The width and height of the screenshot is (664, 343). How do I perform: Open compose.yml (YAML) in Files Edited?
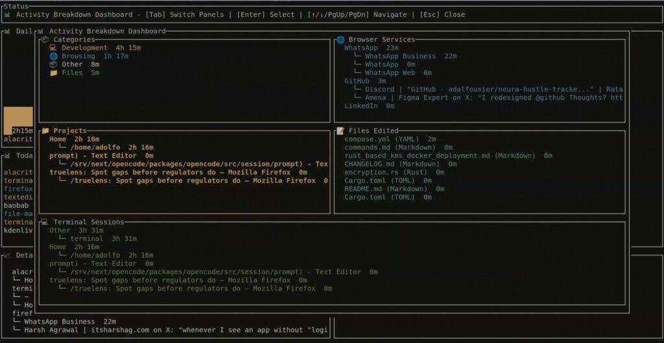pos(390,139)
